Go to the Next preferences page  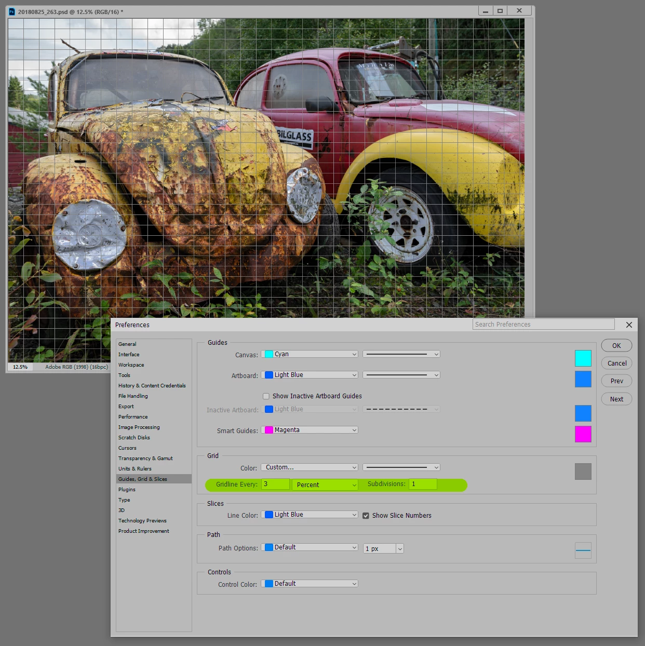[616, 399]
